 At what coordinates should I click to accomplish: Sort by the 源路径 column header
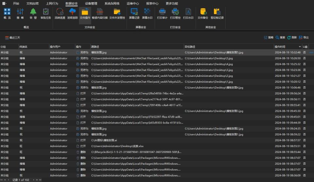[137, 47]
